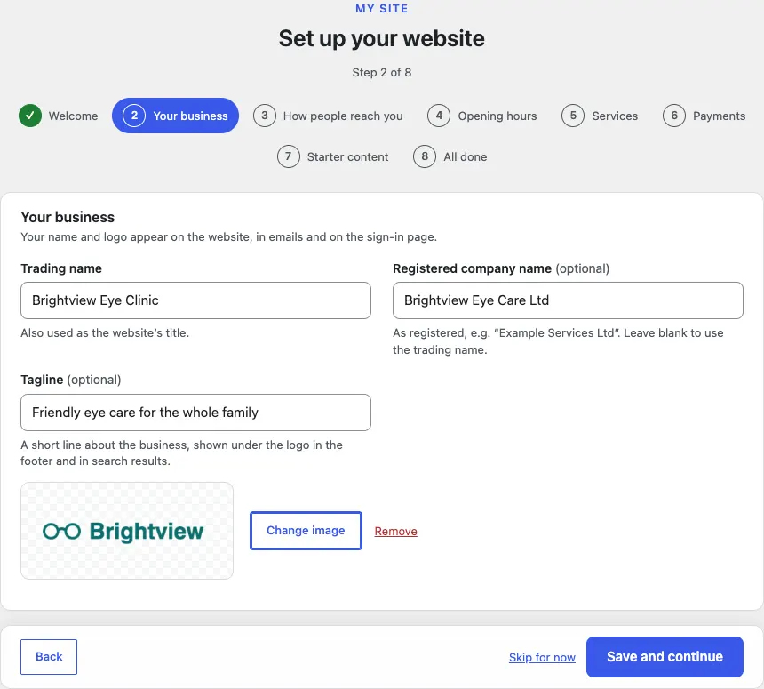Jump to the All done step
Image resolution: width=764 pixels, height=689 pixels.
tap(450, 156)
